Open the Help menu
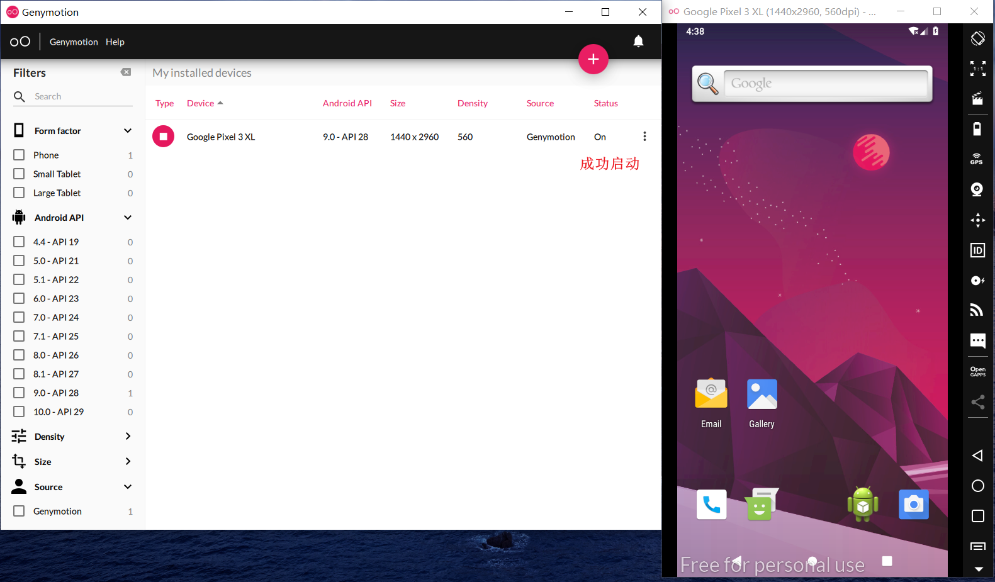 point(115,42)
